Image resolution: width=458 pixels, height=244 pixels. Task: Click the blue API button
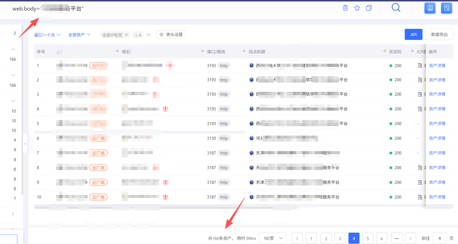tap(413, 34)
